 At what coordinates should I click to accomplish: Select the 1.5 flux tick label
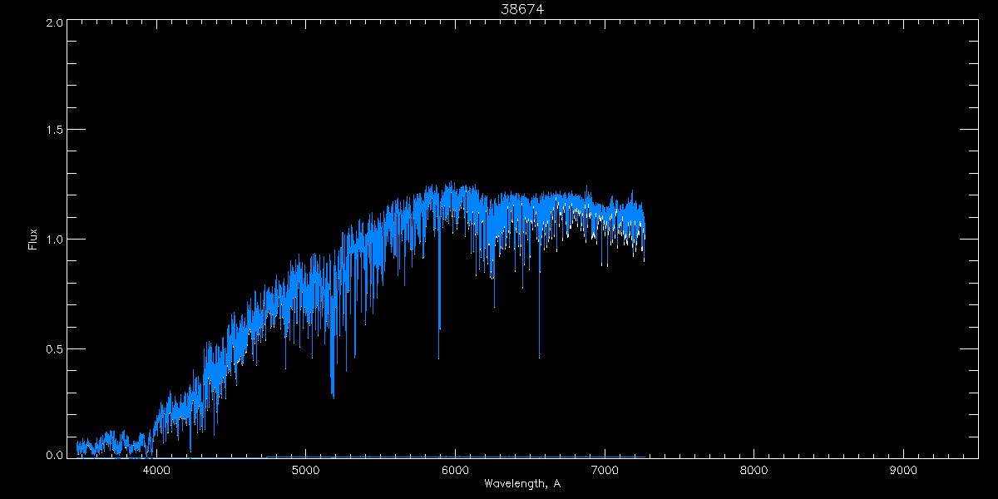point(53,131)
